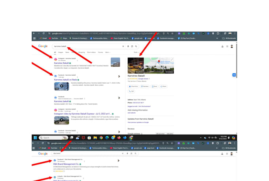Search by image via Lens in karrotrec search box
Viewport: 269px width, 181px height.
click(132, 47)
